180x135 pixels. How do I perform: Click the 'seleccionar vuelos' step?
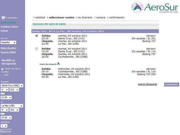point(62,17)
